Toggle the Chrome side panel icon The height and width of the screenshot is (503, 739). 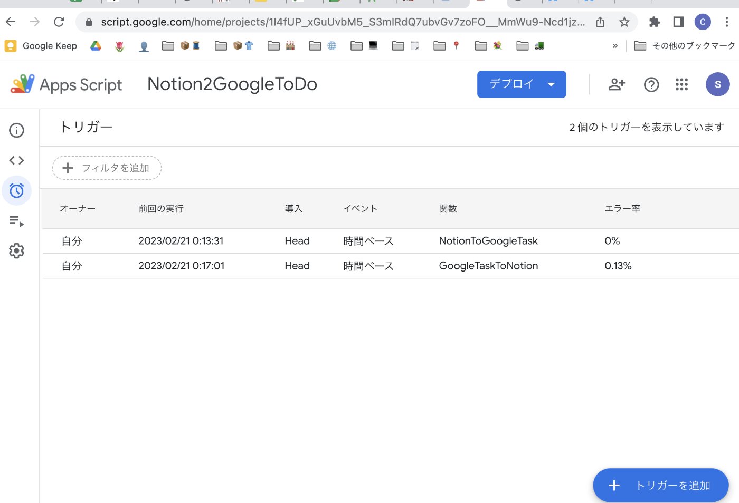click(678, 22)
